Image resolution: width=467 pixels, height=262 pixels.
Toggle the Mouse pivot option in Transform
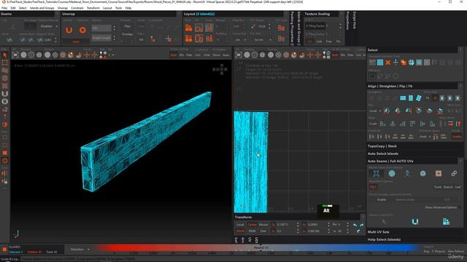tap(263, 225)
